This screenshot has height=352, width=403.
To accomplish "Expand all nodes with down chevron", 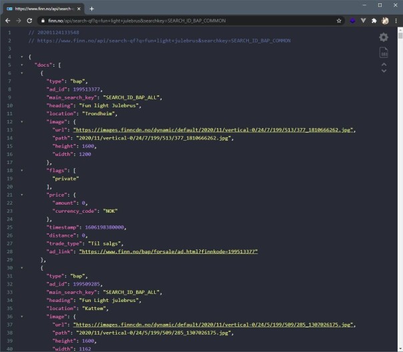I will [384, 71].
